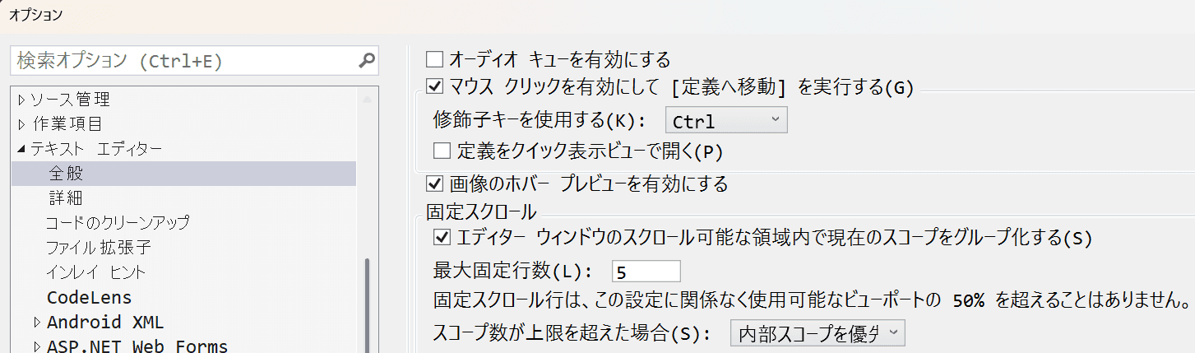The width and height of the screenshot is (1195, 353).
Task: Open the ファイル拡張子 settings page
Action: [x=99, y=247]
